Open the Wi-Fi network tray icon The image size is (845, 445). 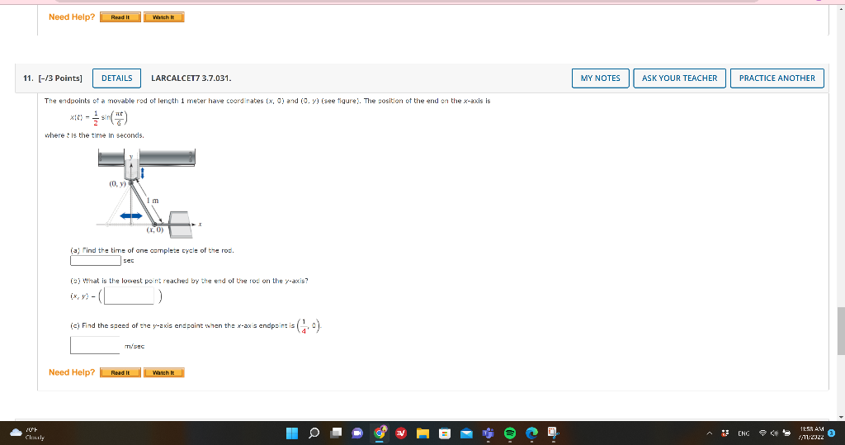(762, 433)
